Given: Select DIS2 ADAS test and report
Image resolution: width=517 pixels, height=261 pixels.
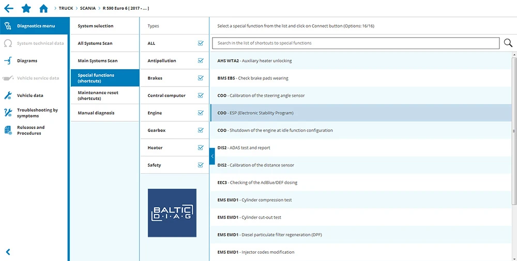Looking at the screenshot, I should [361, 148].
